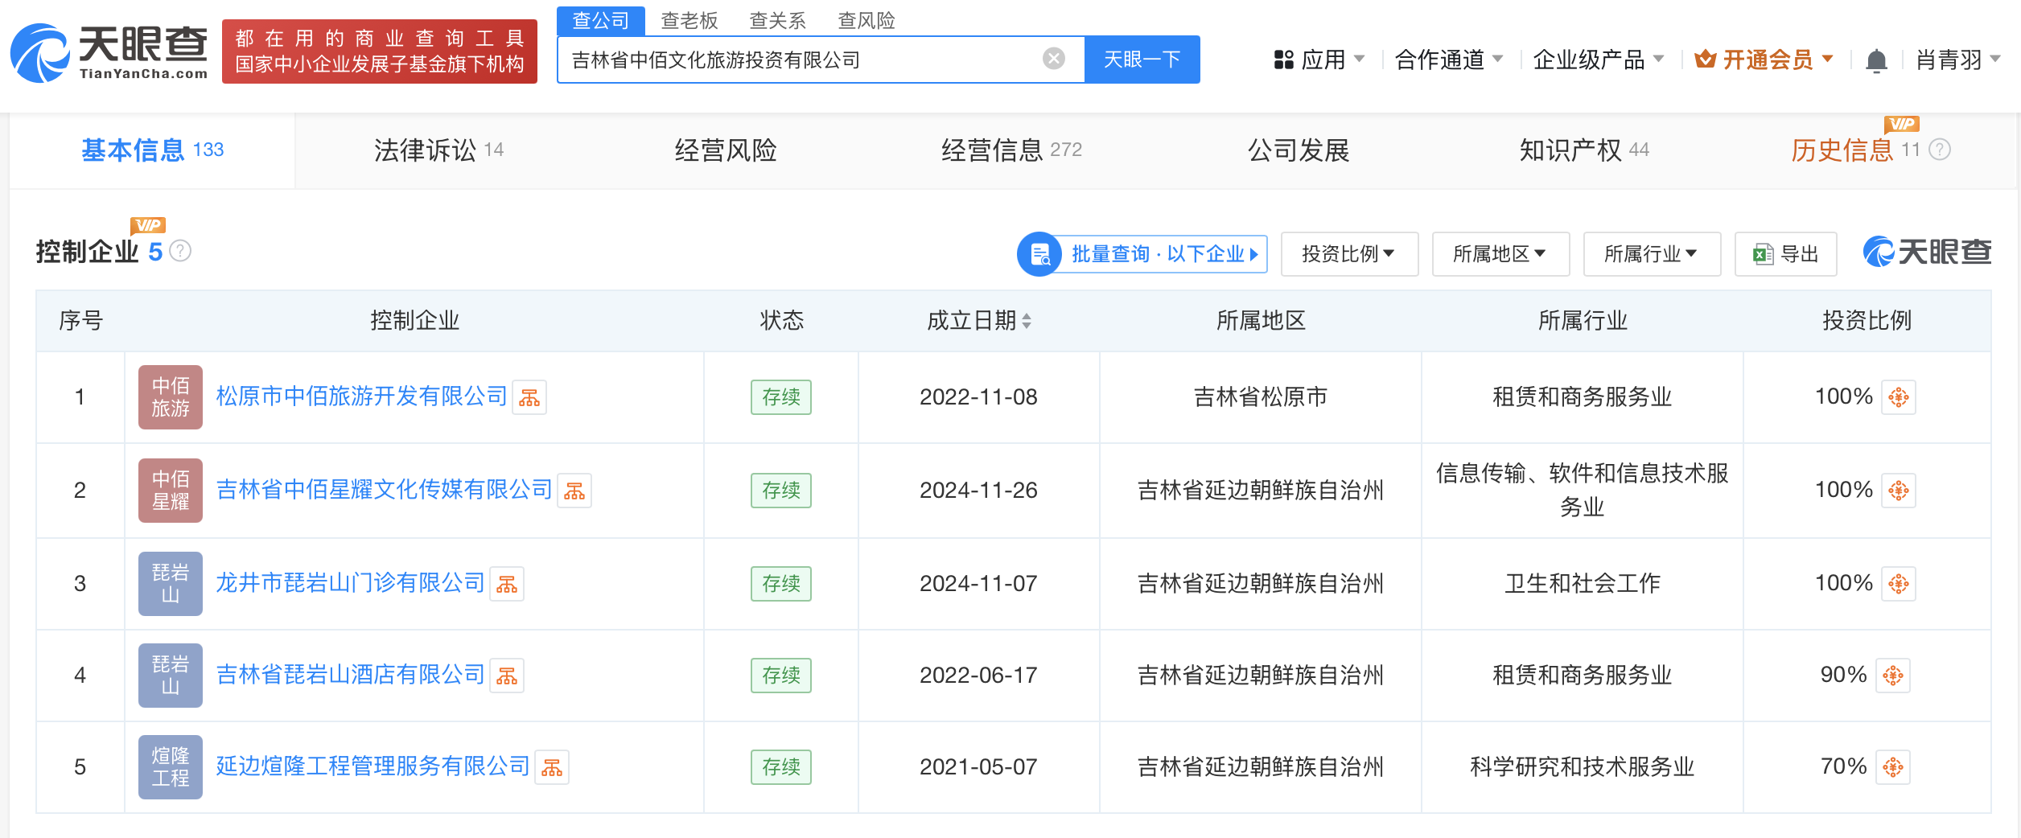Click the 天眼一下 search button
This screenshot has width=2021, height=838.
(1142, 60)
